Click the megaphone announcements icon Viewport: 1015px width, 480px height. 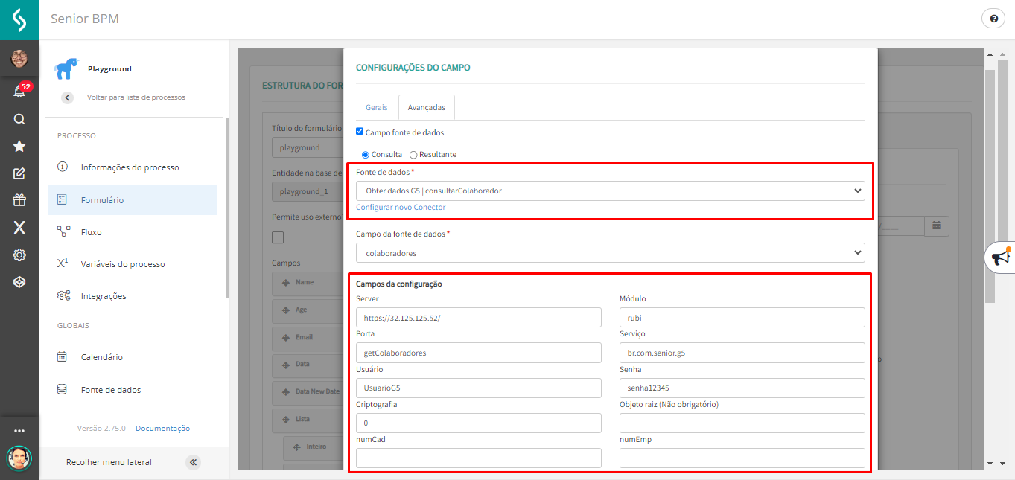click(x=1001, y=257)
